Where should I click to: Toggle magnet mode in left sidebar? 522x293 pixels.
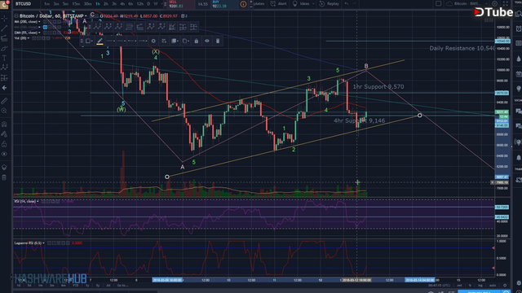[x=4, y=124]
